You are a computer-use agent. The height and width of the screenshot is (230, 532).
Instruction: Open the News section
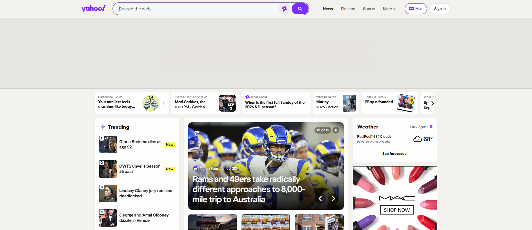[x=328, y=9]
